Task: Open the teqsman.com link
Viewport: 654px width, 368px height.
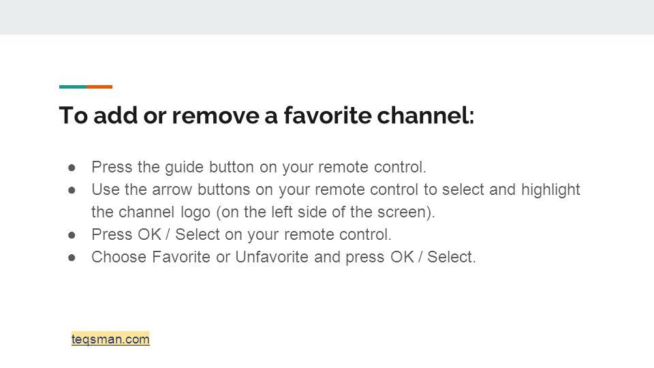Action: point(110,339)
